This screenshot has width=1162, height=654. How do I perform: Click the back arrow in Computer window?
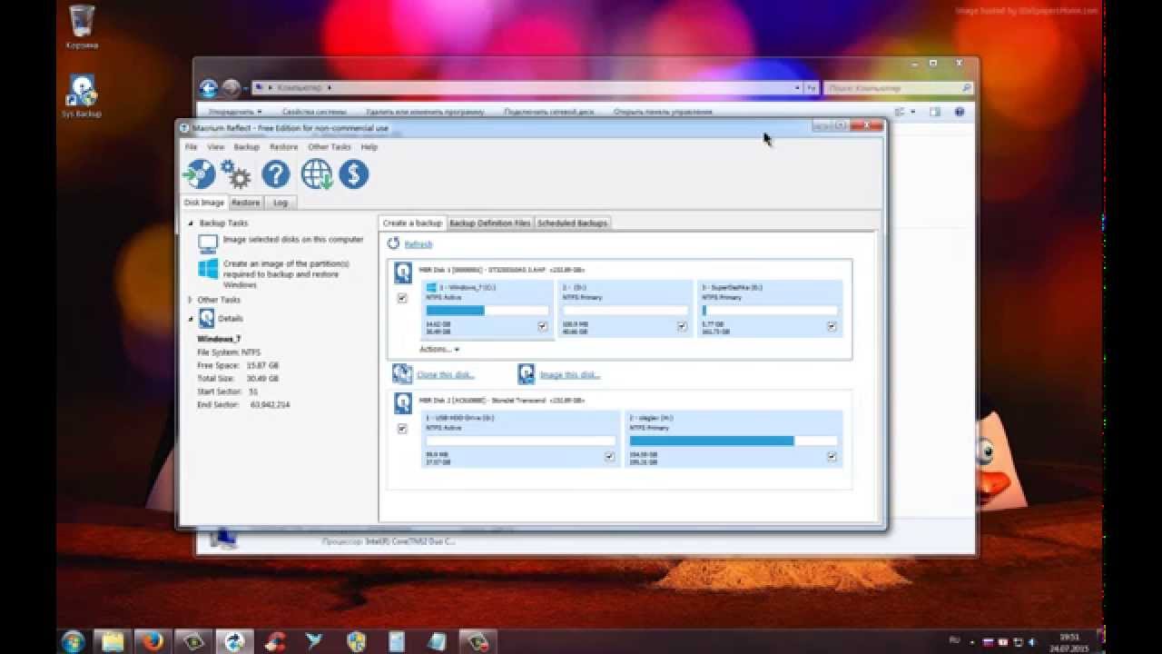[209, 88]
